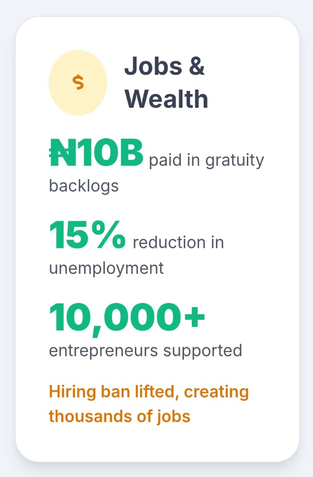This screenshot has width=313, height=477.
Task: Click the ampersand in the title
Action: (x=197, y=66)
